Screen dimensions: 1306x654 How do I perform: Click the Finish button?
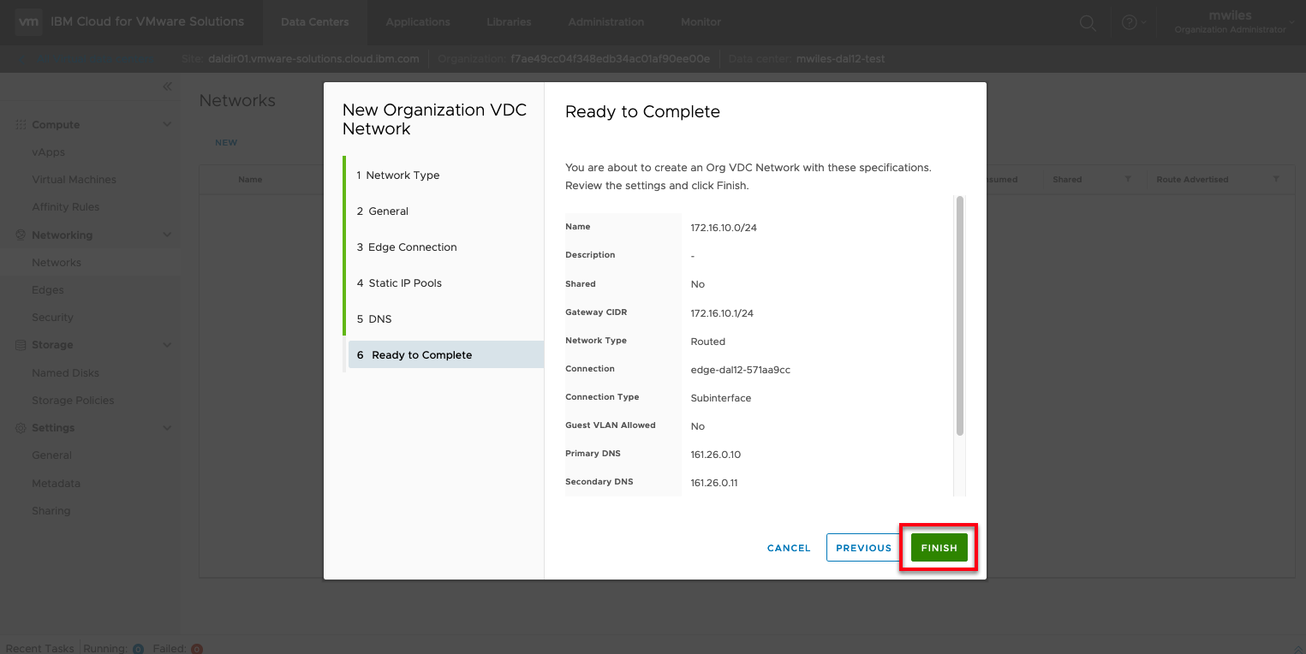pyautogui.click(x=939, y=548)
